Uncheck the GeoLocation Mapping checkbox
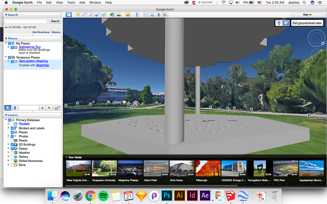 [12, 62]
